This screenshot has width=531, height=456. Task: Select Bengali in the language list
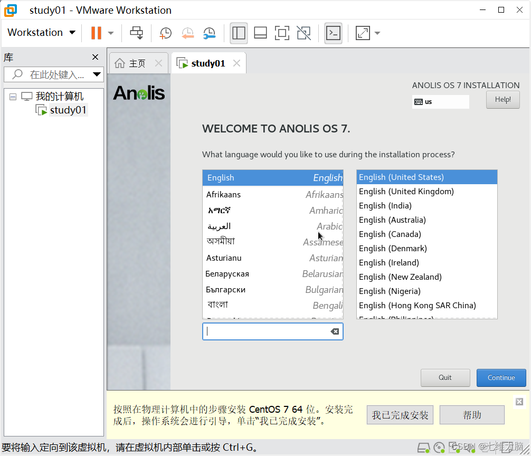(272, 305)
